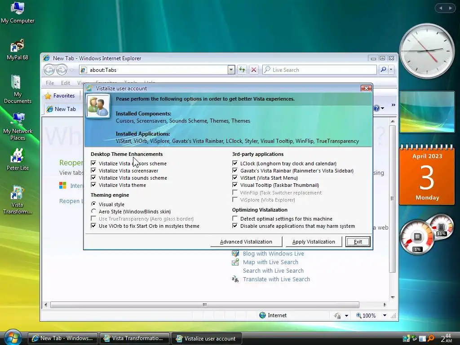Select the Visual style radio button

(93, 204)
